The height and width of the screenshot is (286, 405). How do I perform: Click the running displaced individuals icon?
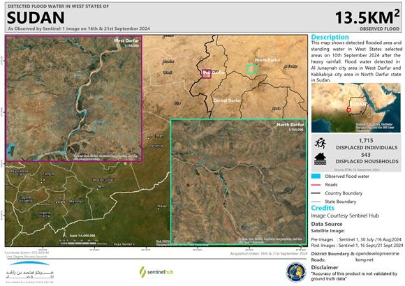(321, 143)
